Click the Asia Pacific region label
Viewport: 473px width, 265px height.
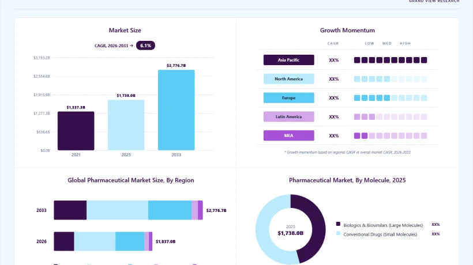point(288,60)
